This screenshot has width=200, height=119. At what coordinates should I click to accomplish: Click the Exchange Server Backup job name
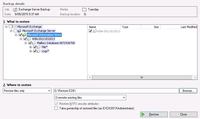pos(34,9)
